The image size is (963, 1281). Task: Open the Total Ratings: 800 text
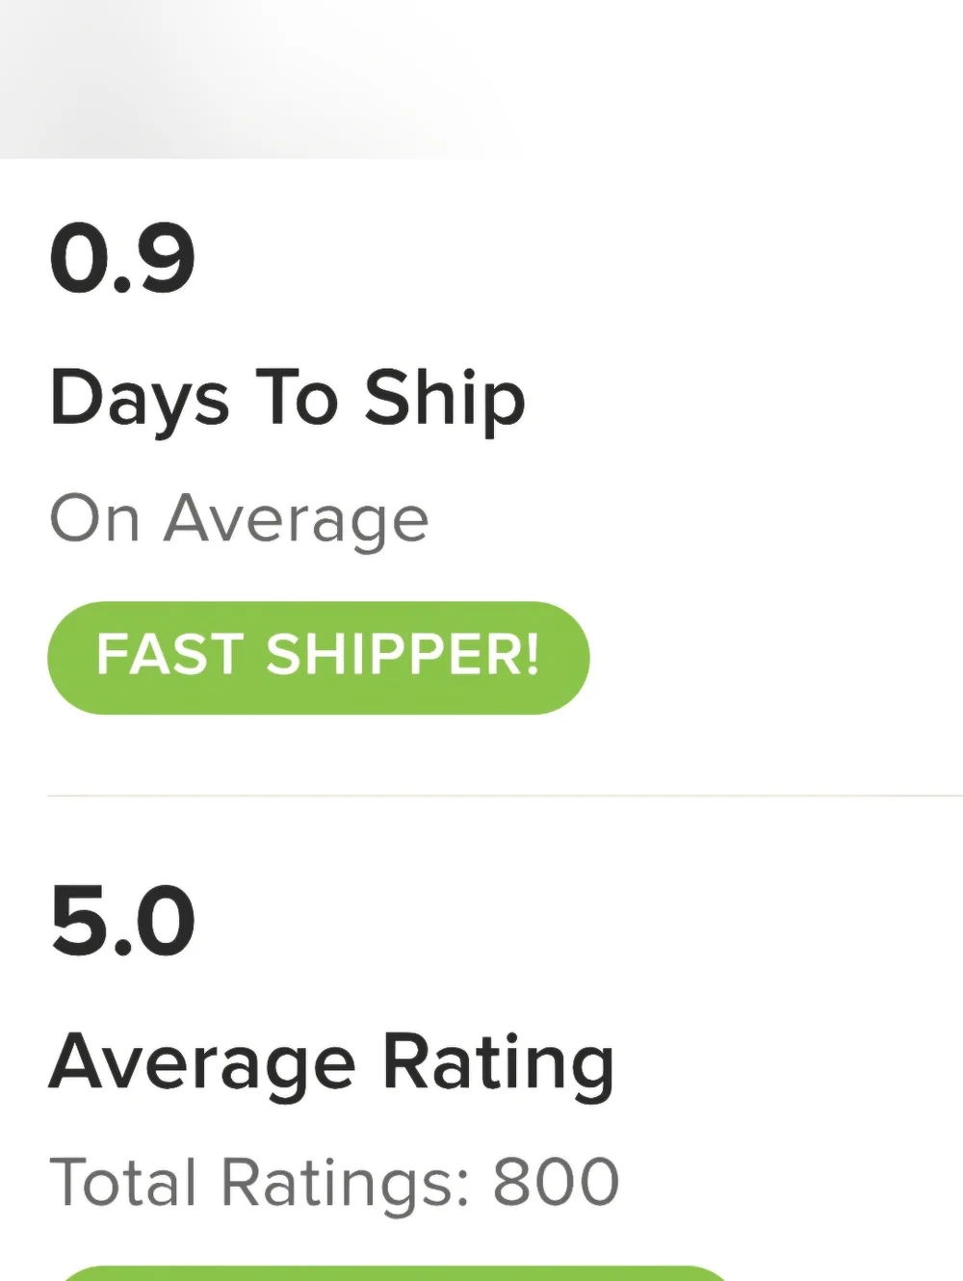[x=333, y=1182]
